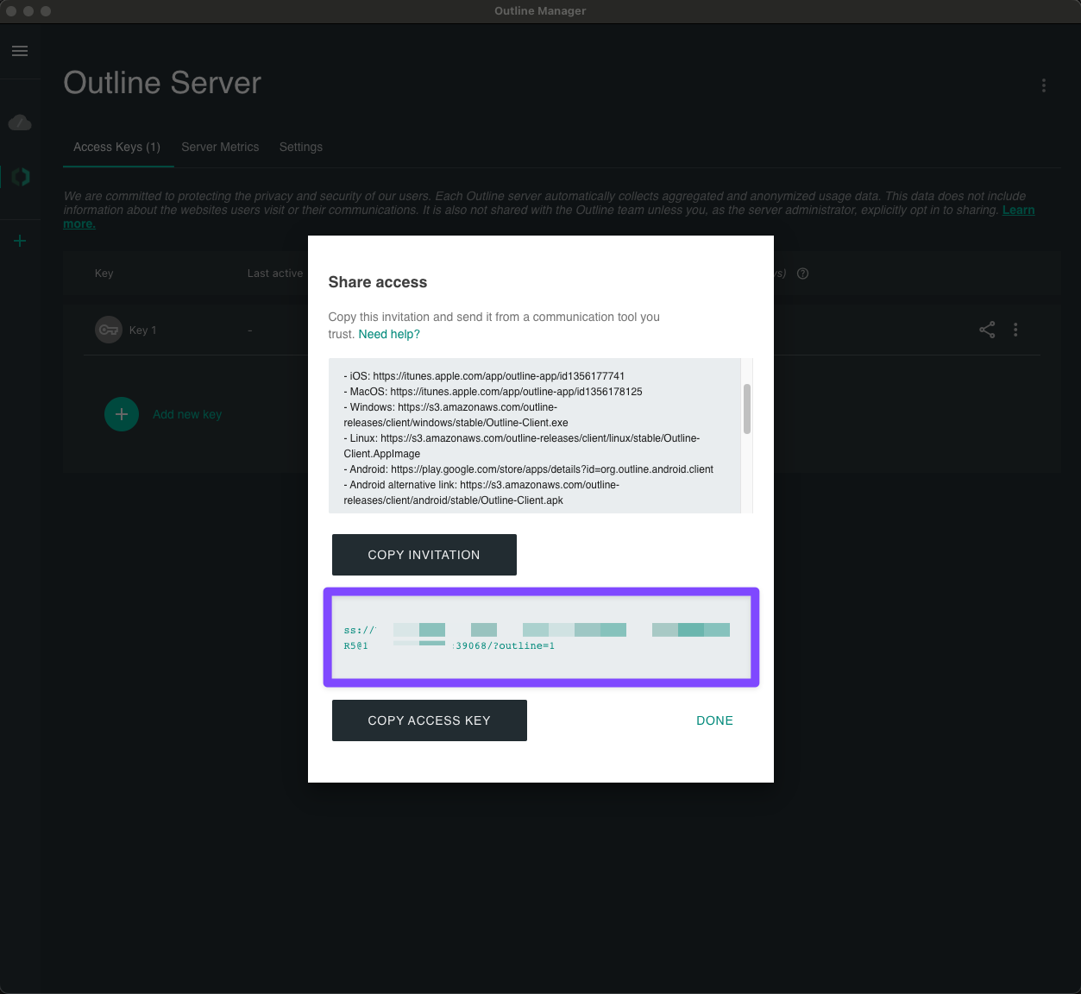
Task: Click the COPY INVITATION button
Action: click(x=424, y=555)
